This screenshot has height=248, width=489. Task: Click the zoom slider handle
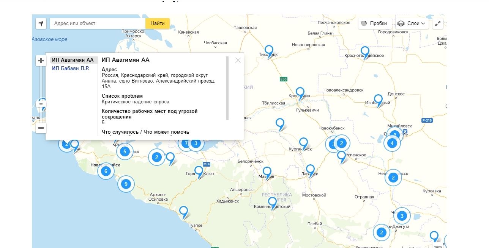point(41,104)
